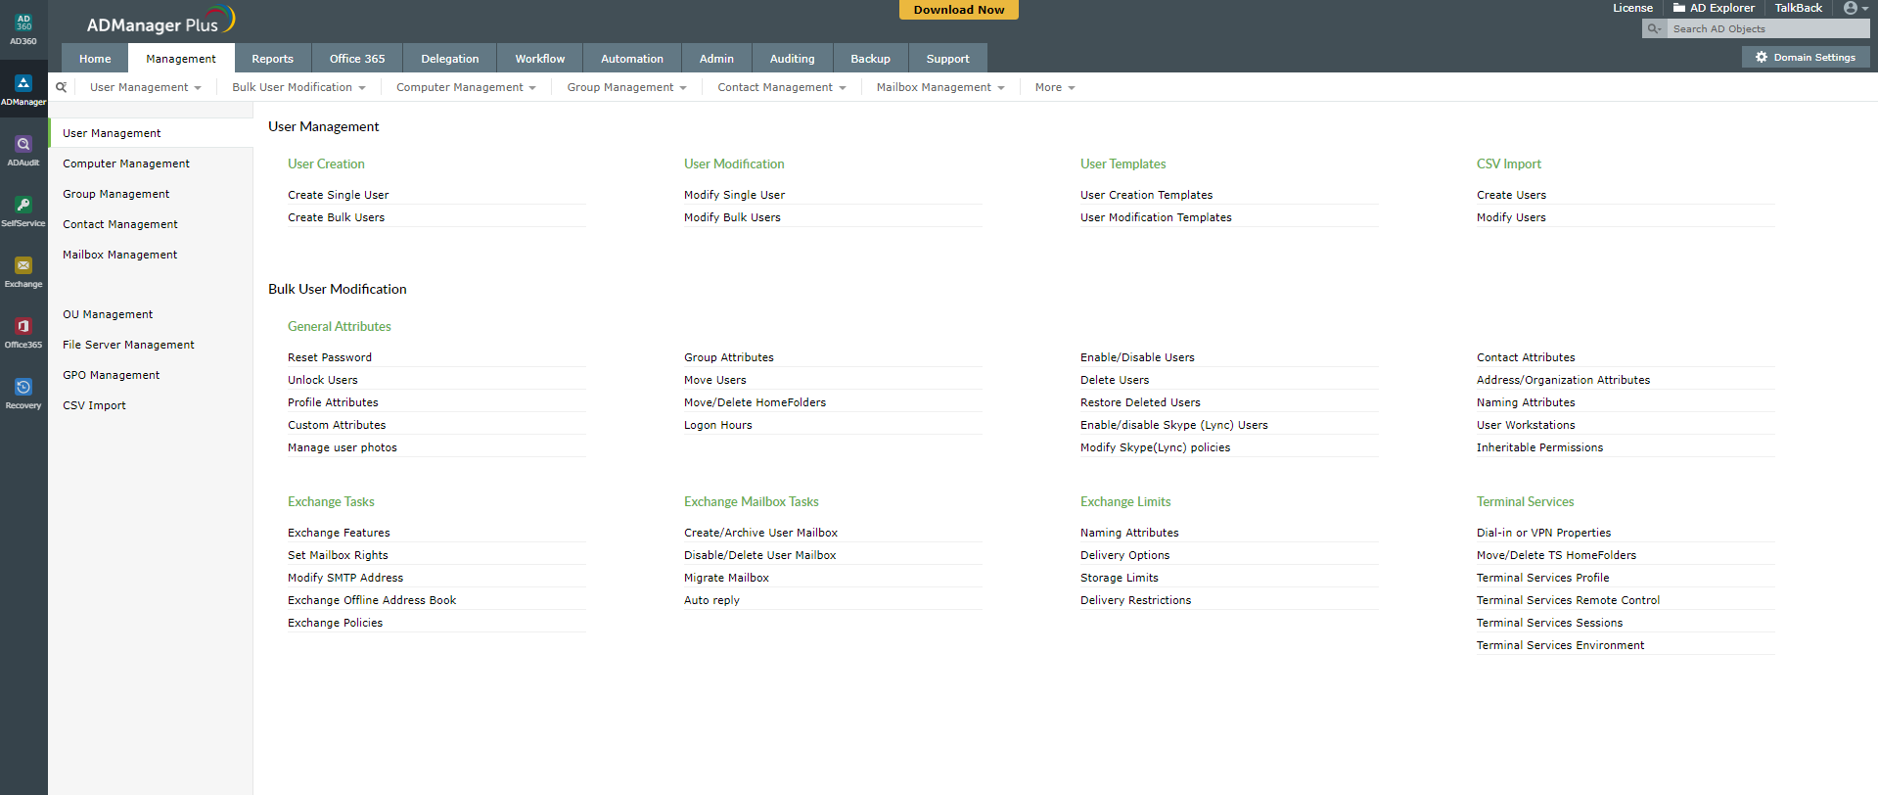
Task: Expand the User Management dropdown
Action: (x=145, y=87)
